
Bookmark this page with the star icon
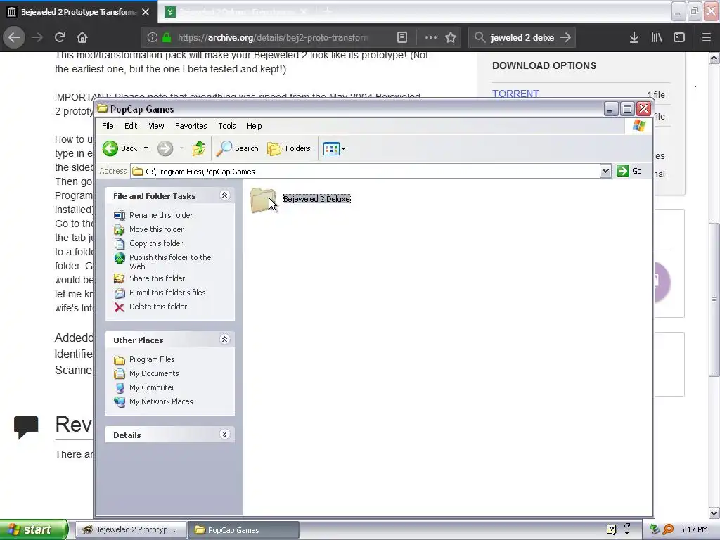pos(451,38)
